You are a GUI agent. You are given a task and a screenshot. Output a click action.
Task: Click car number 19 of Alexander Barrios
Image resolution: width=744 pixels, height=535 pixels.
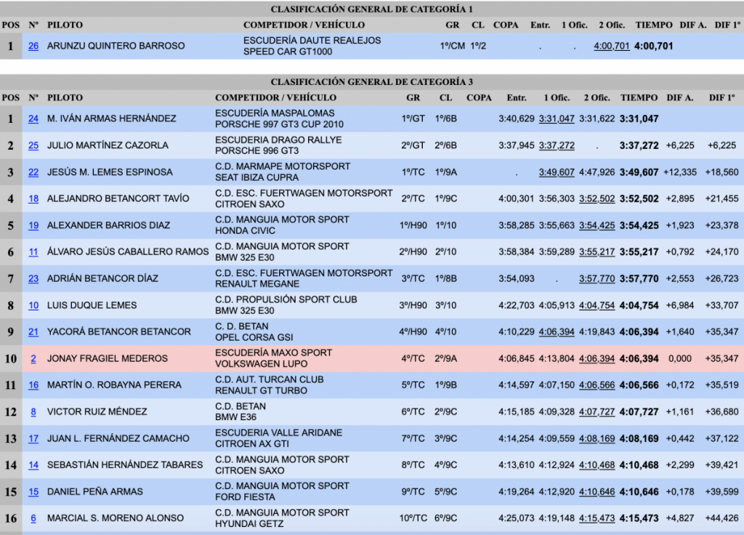point(33,225)
